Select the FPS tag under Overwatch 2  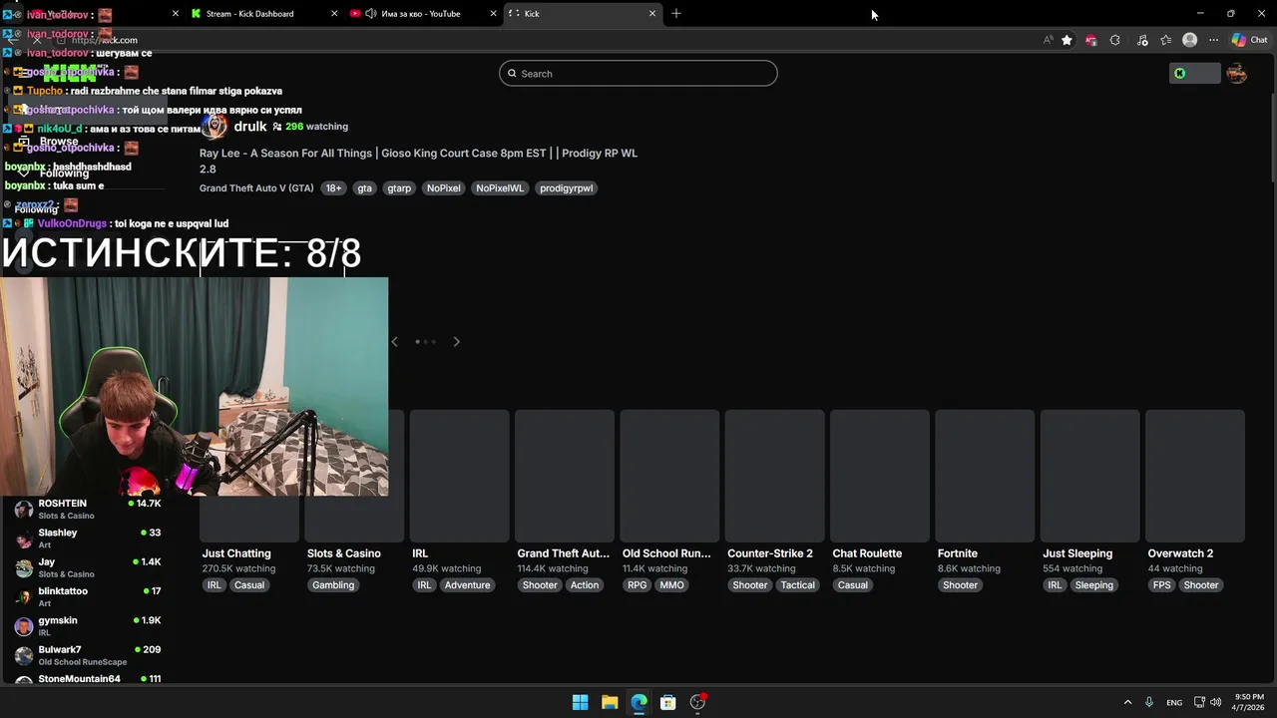pyautogui.click(x=1161, y=585)
